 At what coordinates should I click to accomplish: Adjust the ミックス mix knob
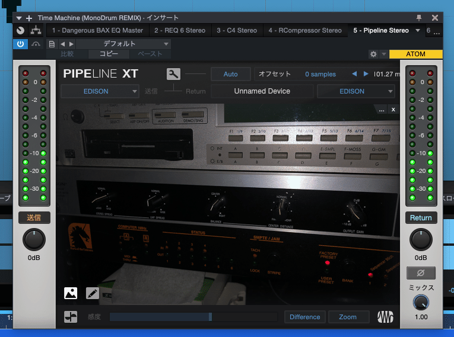[x=421, y=303]
